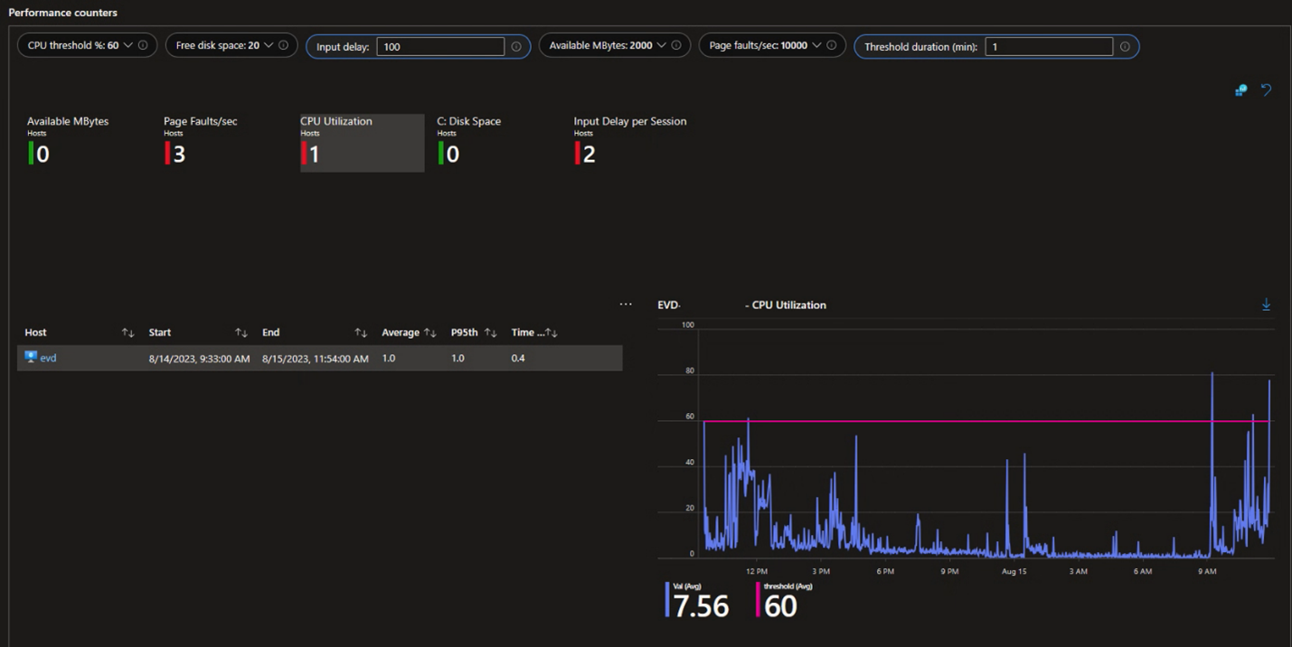The height and width of the screenshot is (647, 1292).
Task: Click info icon beside CPU threshold dropdown
Action: [x=143, y=45]
